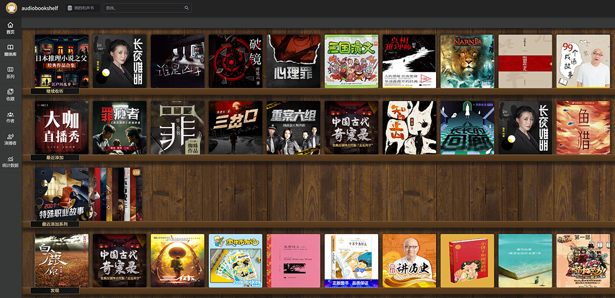Open 日本推理小说之父 book cover
Screen dimensions: 615x298
[x=61, y=61]
